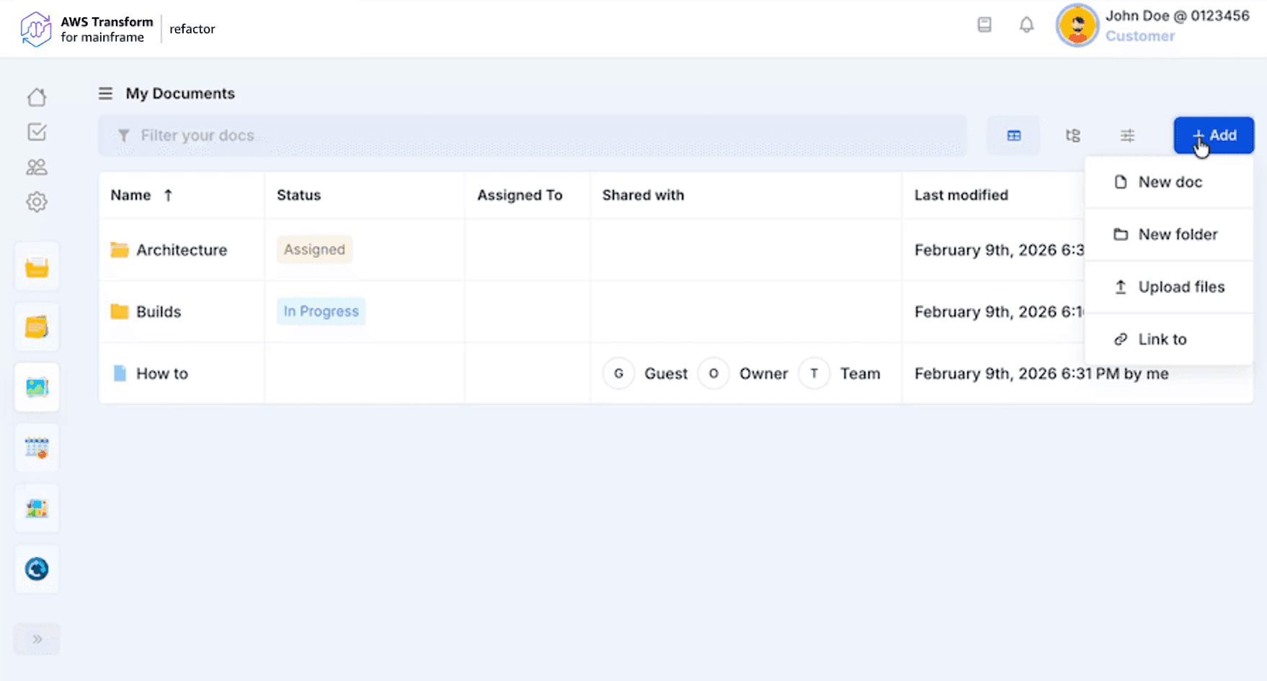The image size is (1267, 681).
Task: Toggle the My Documents hamburger menu
Action: (x=105, y=94)
